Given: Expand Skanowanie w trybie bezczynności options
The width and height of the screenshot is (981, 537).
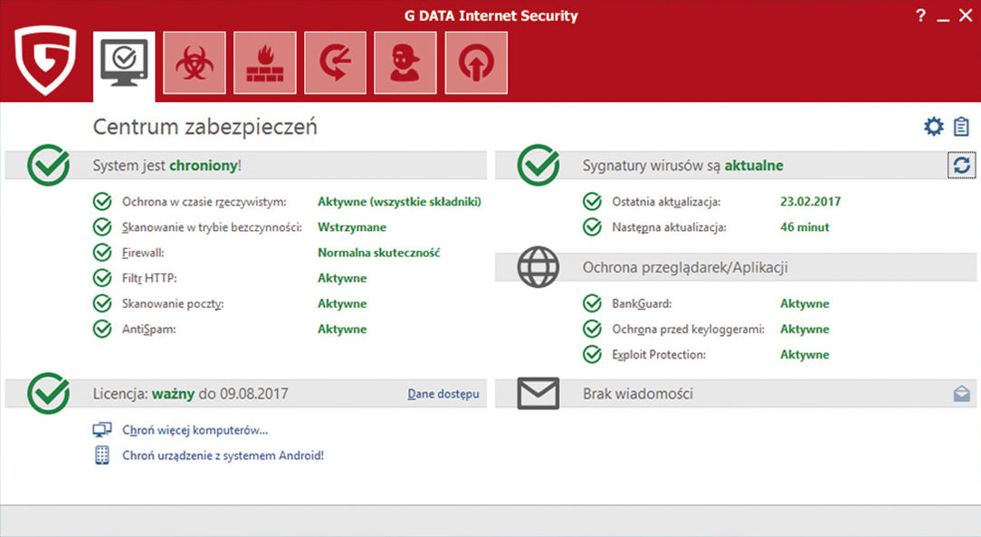Looking at the screenshot, I should pyautogui.click(x=211, y=227).
